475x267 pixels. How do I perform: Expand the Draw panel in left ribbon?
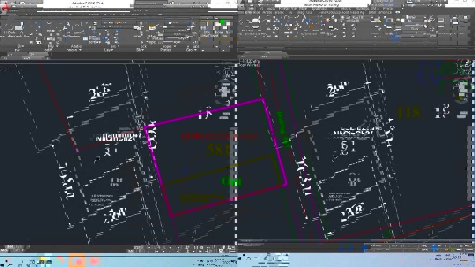[21, 46]
